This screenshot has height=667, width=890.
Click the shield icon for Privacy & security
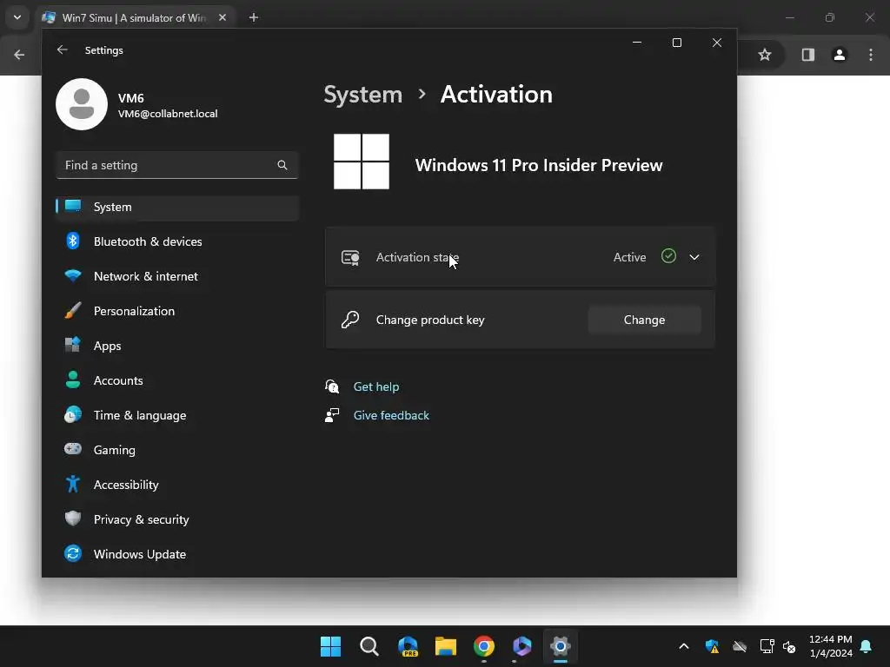[73, 518]
